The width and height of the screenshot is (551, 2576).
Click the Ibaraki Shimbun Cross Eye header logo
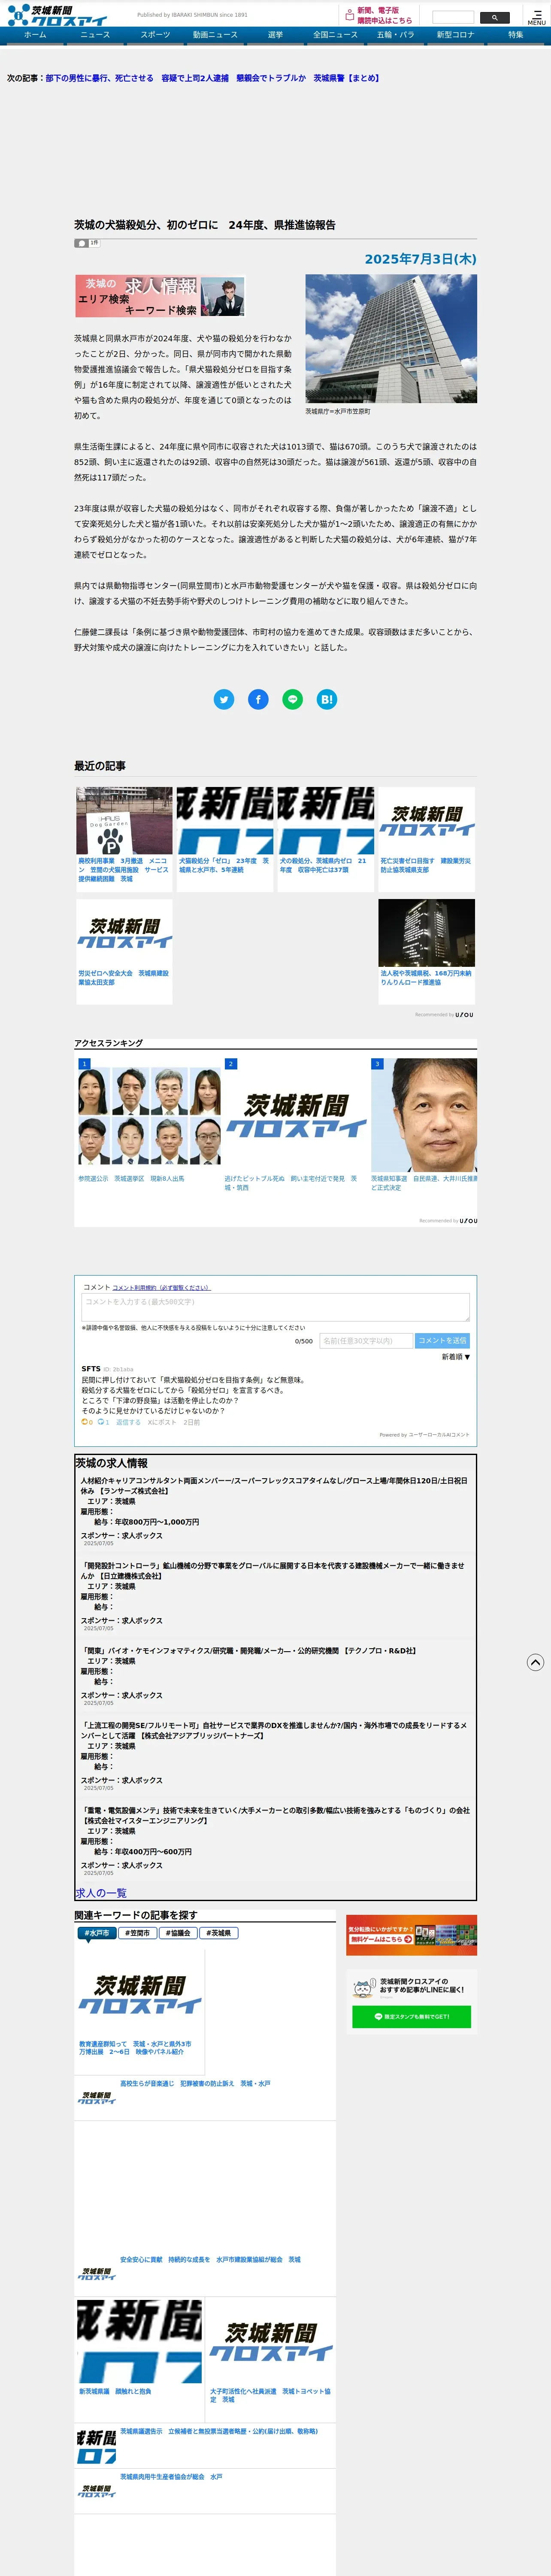[57, 15]
